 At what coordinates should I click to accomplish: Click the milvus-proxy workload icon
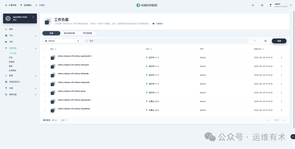[x=53, y=93]
